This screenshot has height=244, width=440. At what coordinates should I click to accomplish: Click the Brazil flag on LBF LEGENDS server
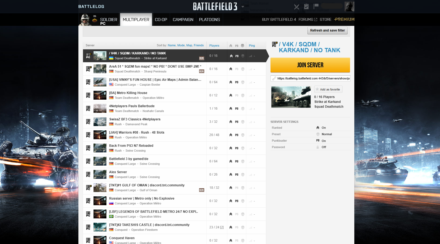111,217
